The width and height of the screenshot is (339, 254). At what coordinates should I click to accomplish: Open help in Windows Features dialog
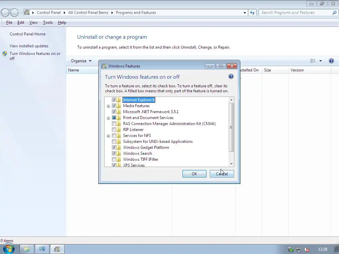231,76
